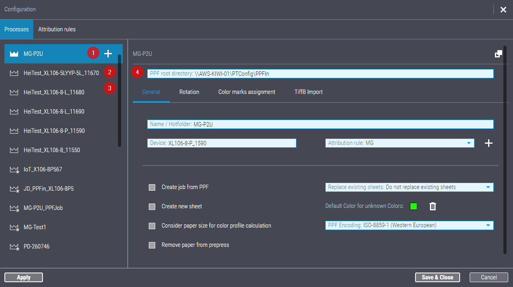Viewport: 513px width, 287px height.
Task: Click the Apply button
Action: [23, 277]
